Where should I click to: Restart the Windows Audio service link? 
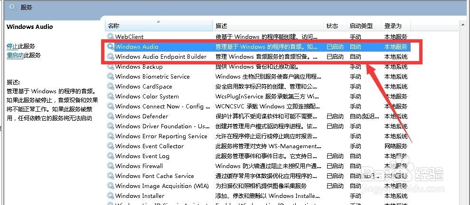[x=15, y=55]
